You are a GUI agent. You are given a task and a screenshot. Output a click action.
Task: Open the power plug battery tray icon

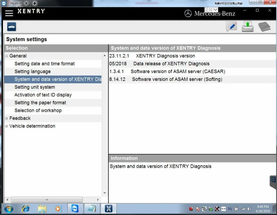click(236, 209)
